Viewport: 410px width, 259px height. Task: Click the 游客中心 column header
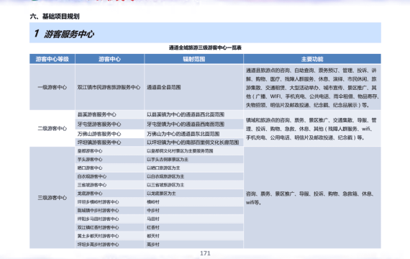point(109,59)
